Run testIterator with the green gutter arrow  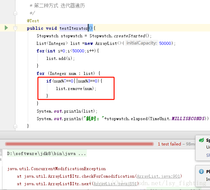(x=6, y=28)
